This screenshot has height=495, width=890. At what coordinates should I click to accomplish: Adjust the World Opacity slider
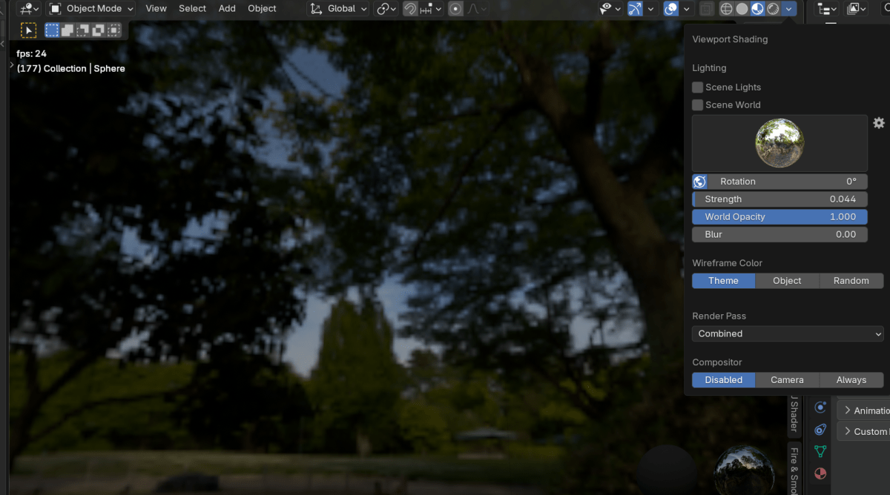(x=779, y=217)
